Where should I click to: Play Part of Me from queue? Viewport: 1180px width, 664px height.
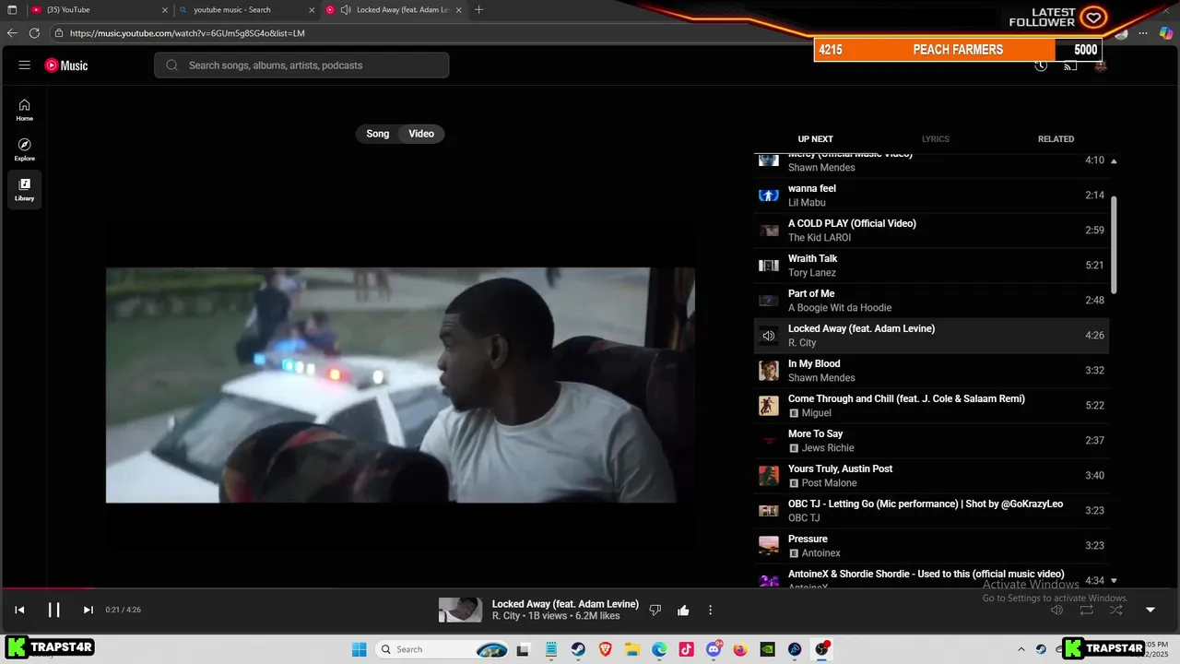(x=931, y=301)
